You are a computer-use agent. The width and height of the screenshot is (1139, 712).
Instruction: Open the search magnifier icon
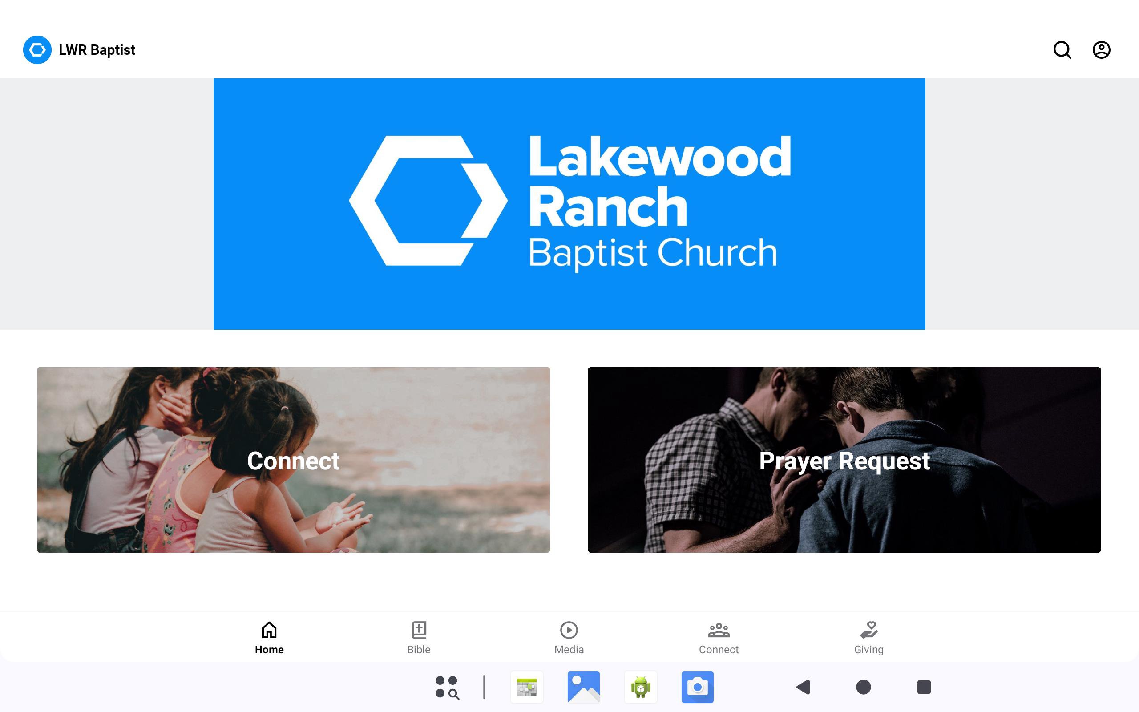1062,50
